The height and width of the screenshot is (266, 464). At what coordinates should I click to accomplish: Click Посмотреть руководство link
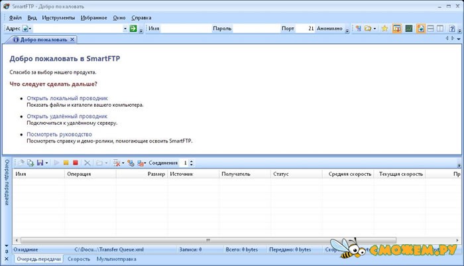59,134
